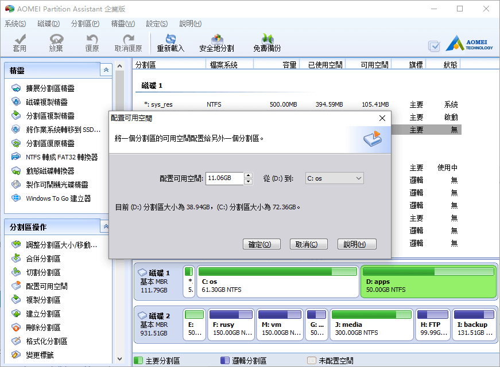Collapse the 分割區操作 panel

[x=106, y=227]
